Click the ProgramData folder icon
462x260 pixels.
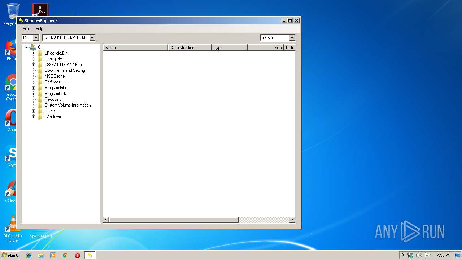[40, 94]
